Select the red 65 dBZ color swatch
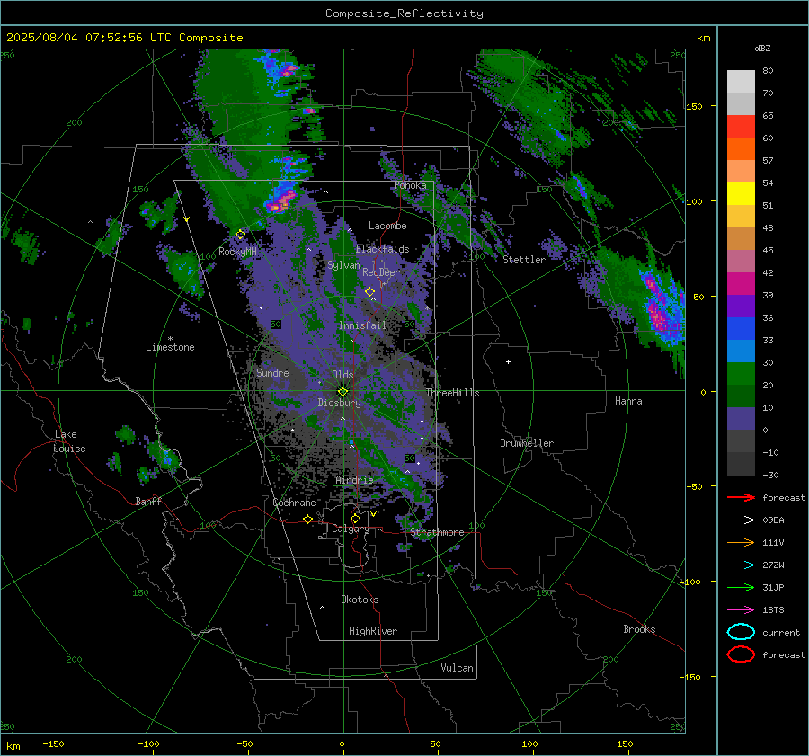809x756 pixels. [x=741, y=127]
